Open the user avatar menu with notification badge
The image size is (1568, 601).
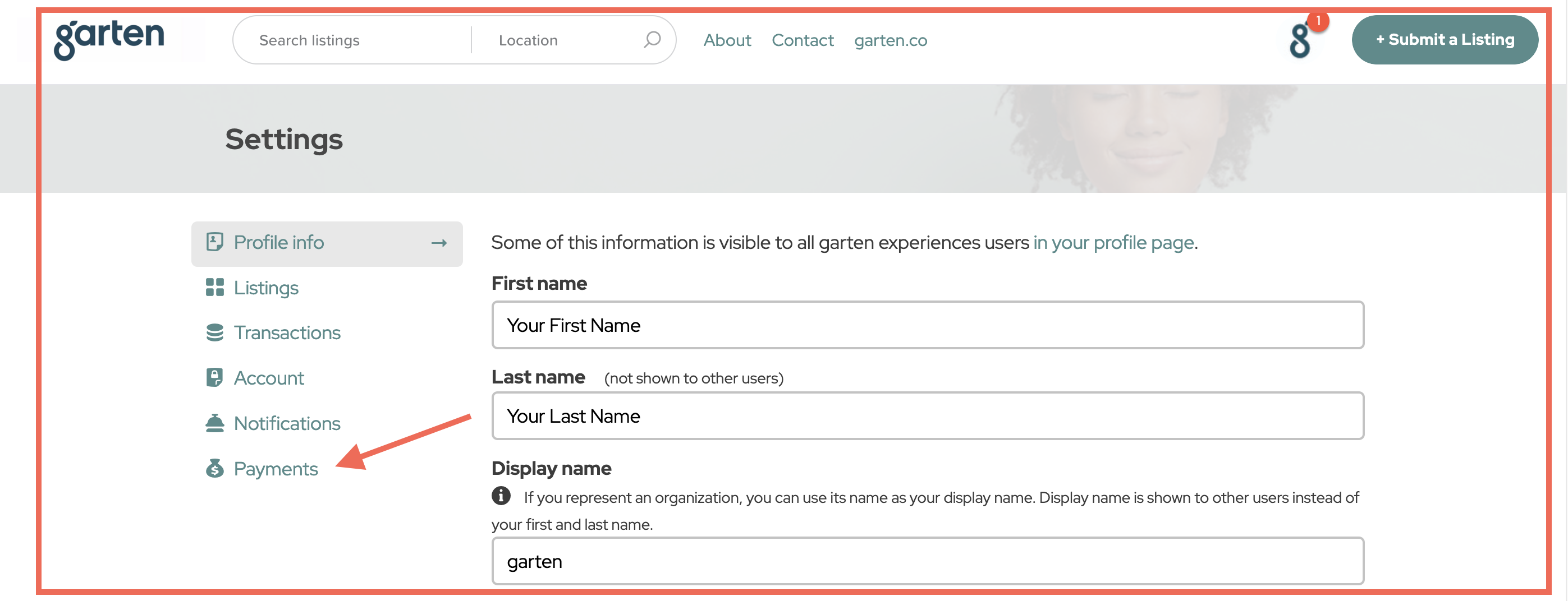pyautogui.click(x=1300, y=40)
